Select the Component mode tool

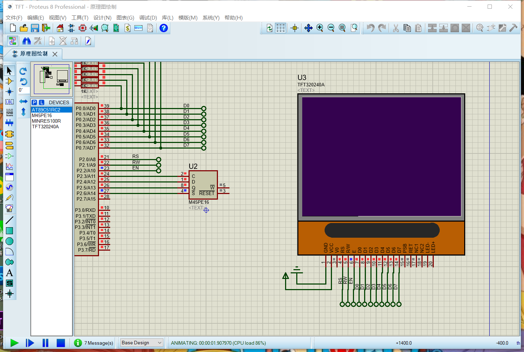coord(9,81)
